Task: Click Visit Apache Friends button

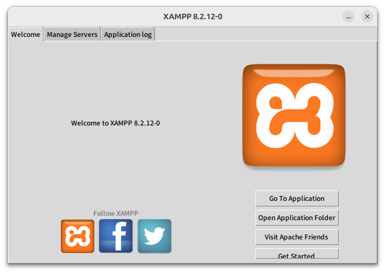Action: tap(297, 237)
